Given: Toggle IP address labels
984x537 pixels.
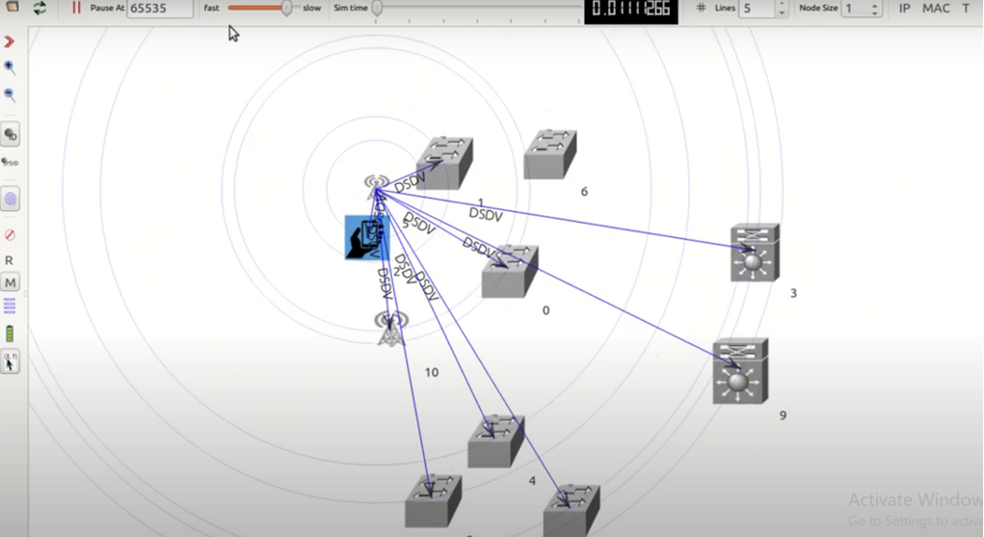Looking at the screenshot, I should 904,9.
